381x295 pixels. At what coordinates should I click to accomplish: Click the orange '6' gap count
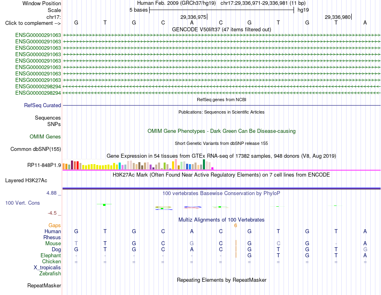235,226
